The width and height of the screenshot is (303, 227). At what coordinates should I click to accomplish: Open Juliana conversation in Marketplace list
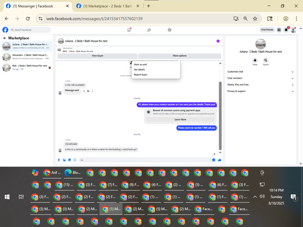click(27, 46)
